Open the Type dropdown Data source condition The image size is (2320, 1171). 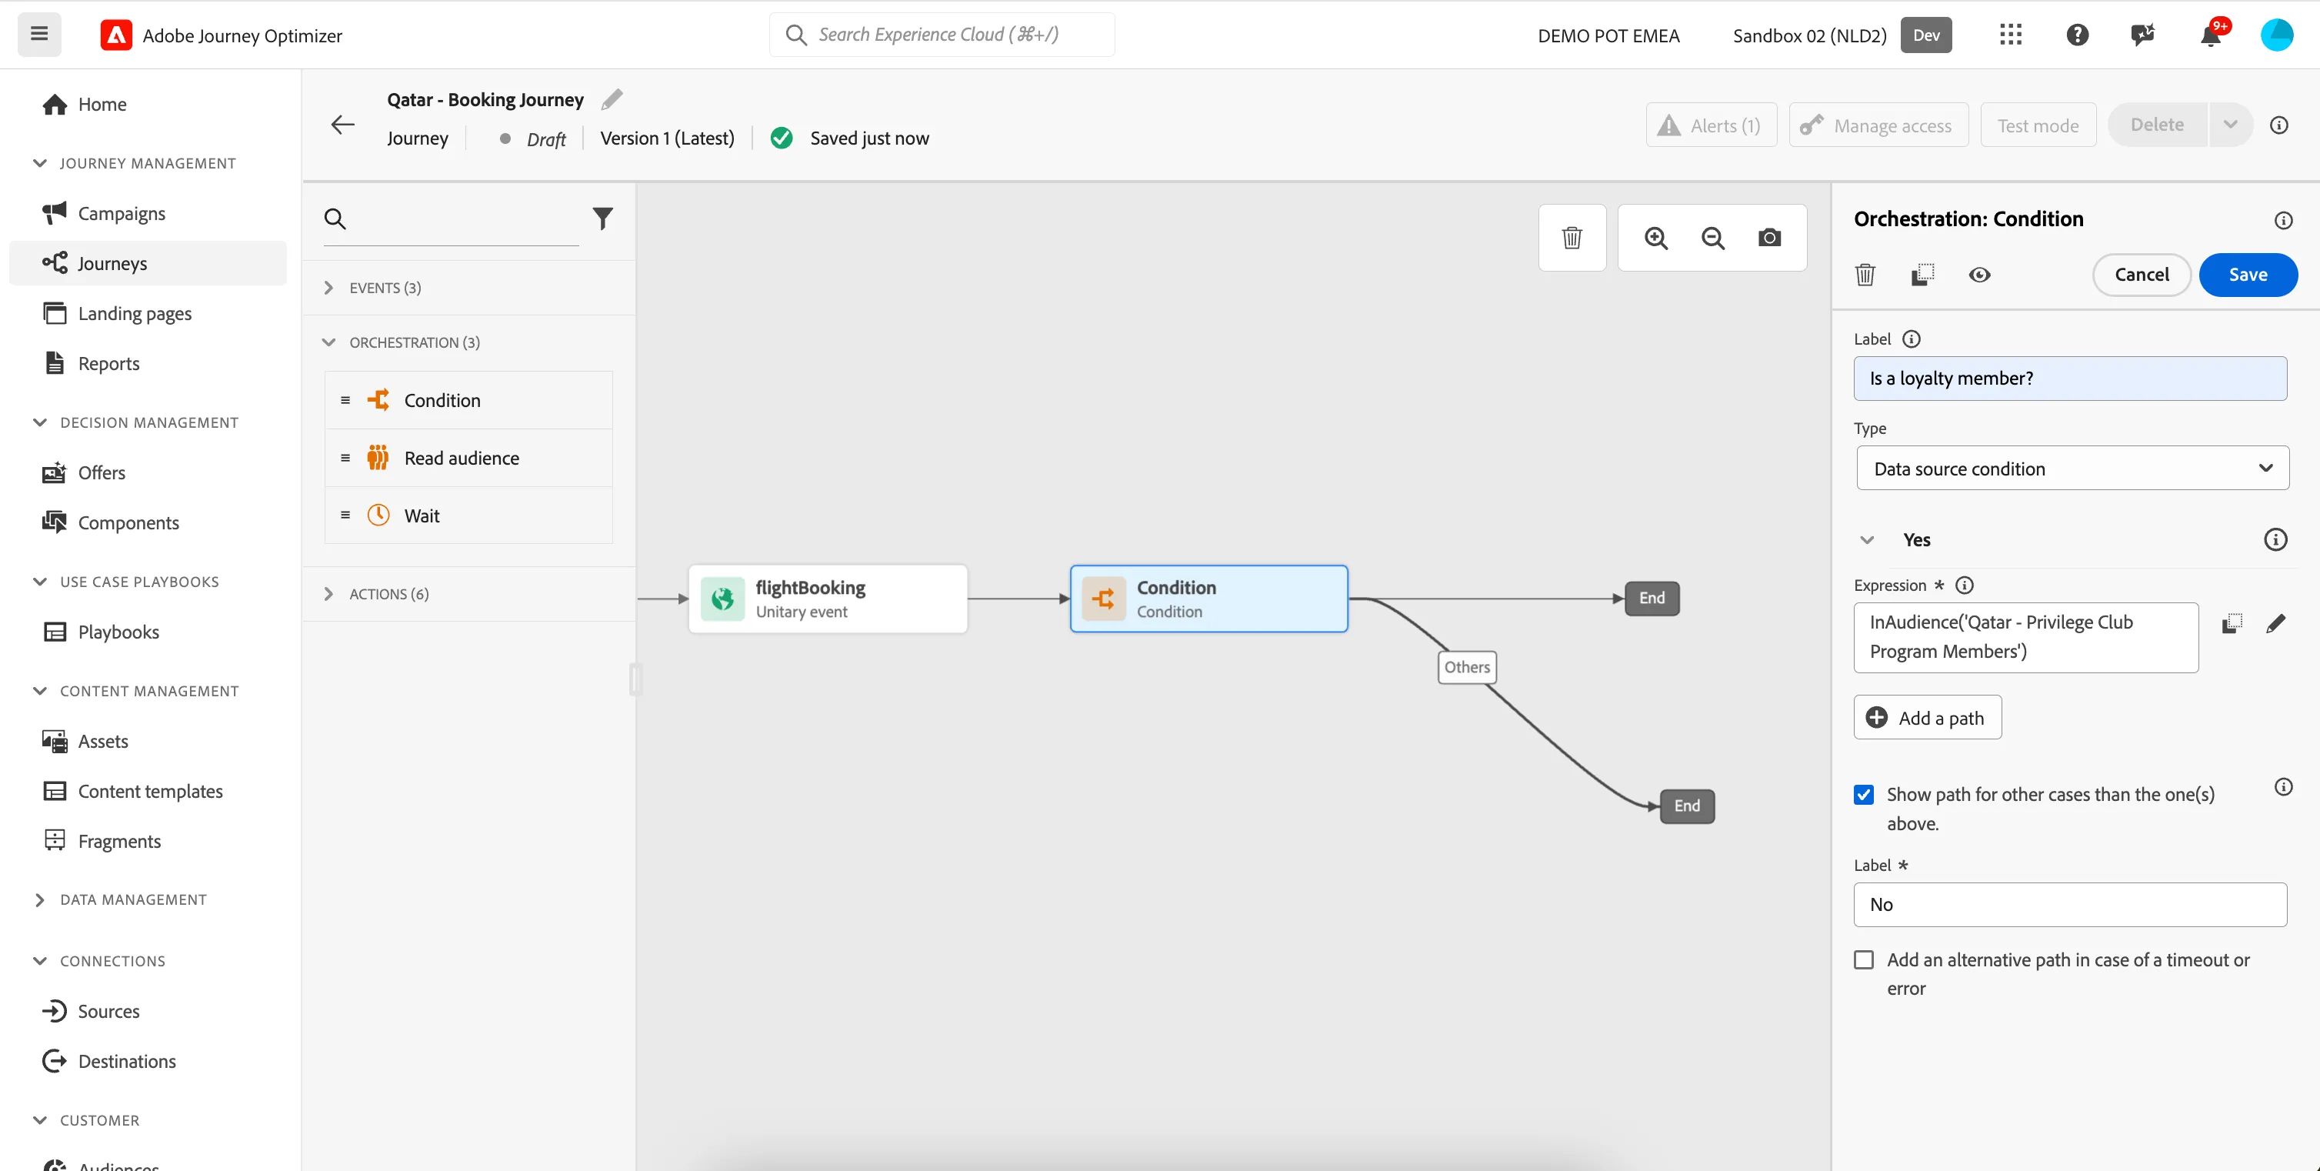(2072, 469)
